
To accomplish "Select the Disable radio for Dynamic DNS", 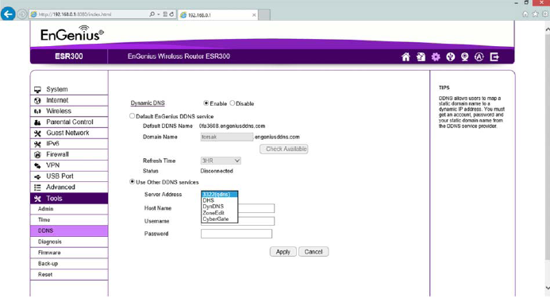I will pos(233,103).
